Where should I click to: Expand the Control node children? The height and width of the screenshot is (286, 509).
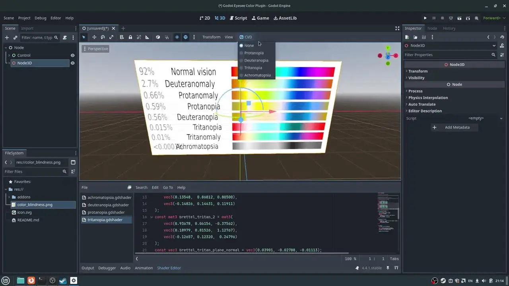[x=9, y=55]
